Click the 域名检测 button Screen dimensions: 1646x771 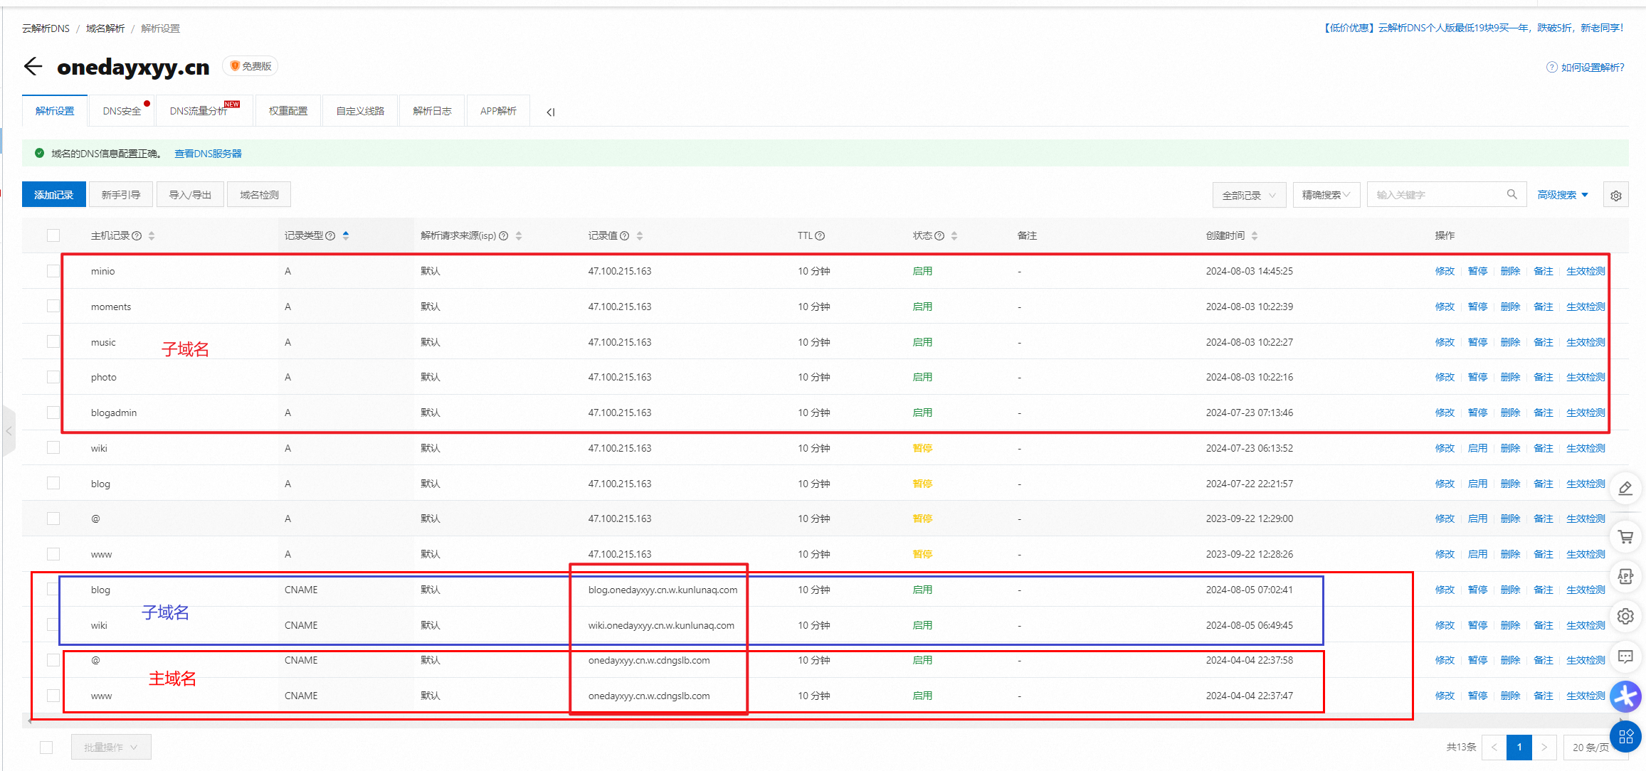point(259,195)
